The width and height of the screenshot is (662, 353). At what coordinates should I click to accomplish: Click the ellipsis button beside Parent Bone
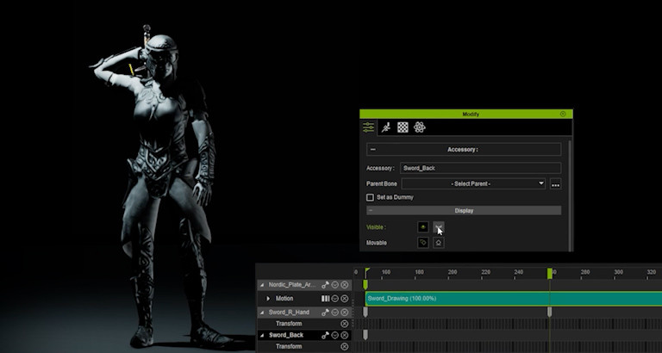point(556,184)
